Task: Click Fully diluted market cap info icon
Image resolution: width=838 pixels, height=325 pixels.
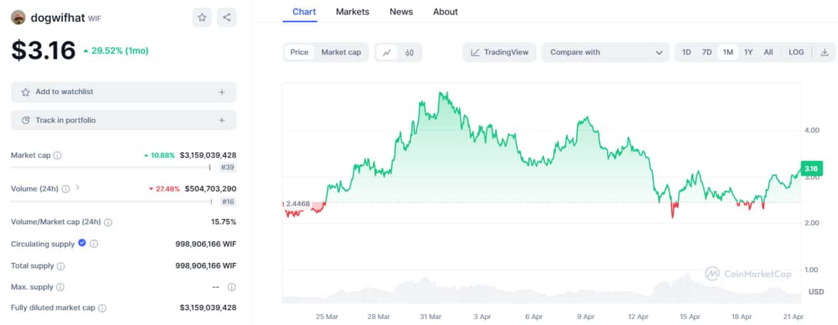Action: click(x=102, y=308)
